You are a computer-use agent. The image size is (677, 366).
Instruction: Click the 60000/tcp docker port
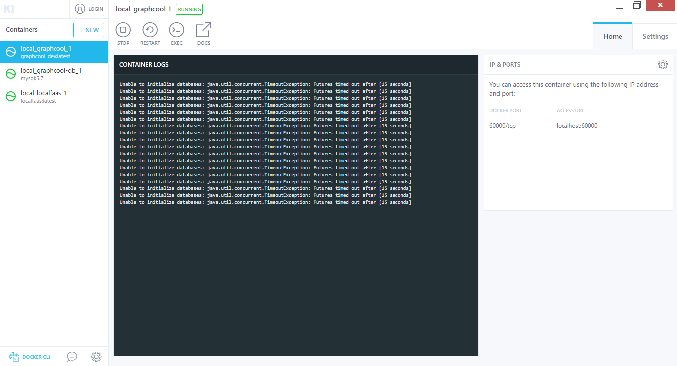point(503,126)
